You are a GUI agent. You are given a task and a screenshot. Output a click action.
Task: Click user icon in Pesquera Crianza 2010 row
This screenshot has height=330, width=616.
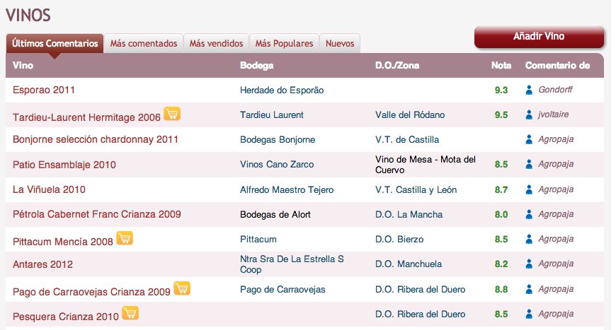pos(529,314)
